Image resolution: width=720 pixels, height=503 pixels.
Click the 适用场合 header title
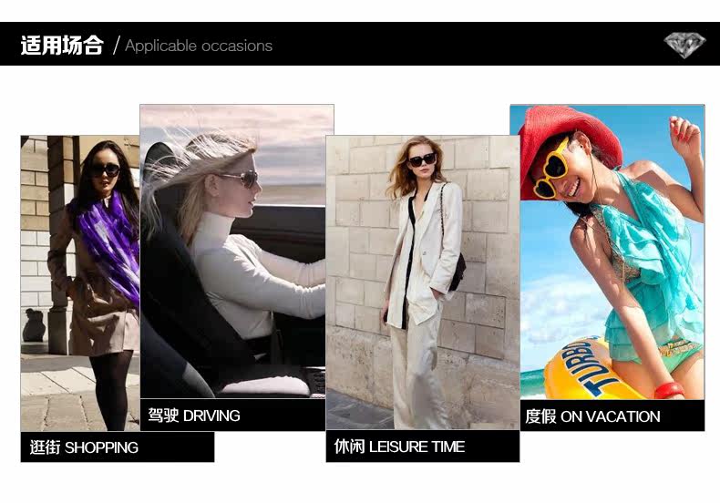tap(62, 46)
